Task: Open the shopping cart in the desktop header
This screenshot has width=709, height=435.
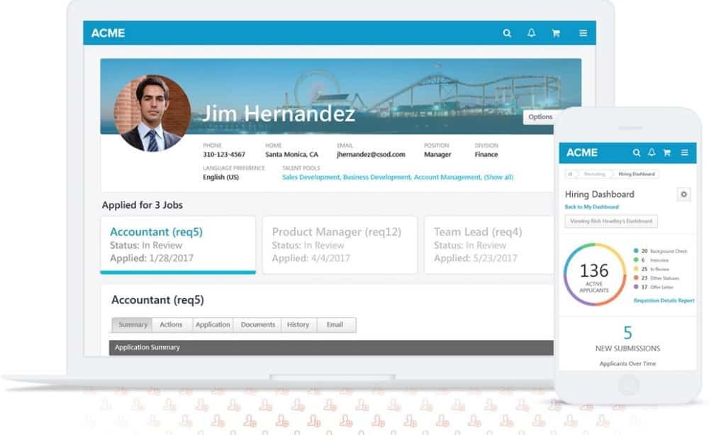Action: 557,33
